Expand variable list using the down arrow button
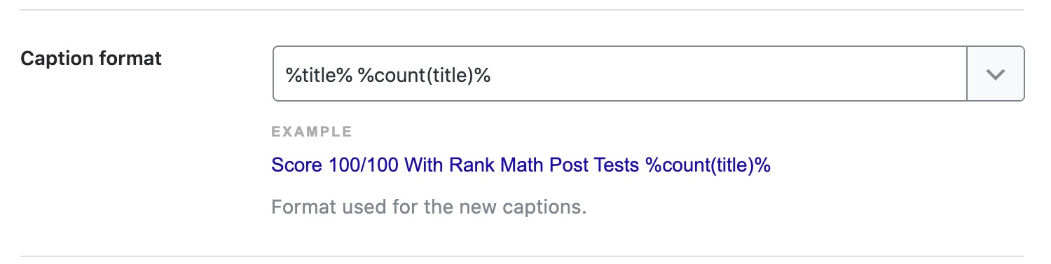The width and height of the screenshot is (1051, 264). (x=996, y=74)
